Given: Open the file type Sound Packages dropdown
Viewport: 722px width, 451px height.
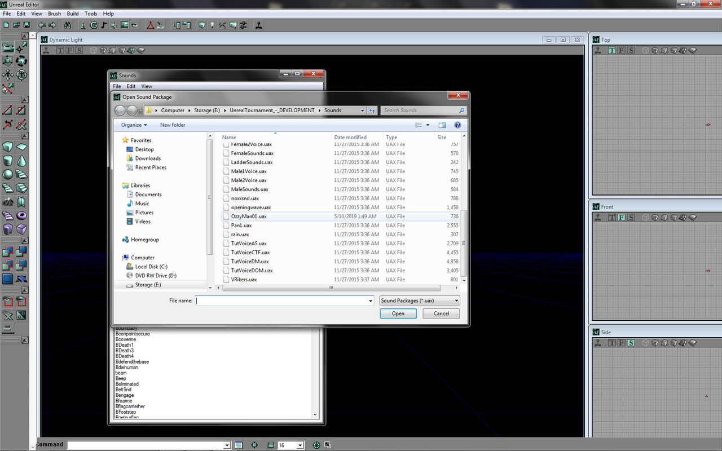Looking at the screenshot, I should click(x=420, y=300).
